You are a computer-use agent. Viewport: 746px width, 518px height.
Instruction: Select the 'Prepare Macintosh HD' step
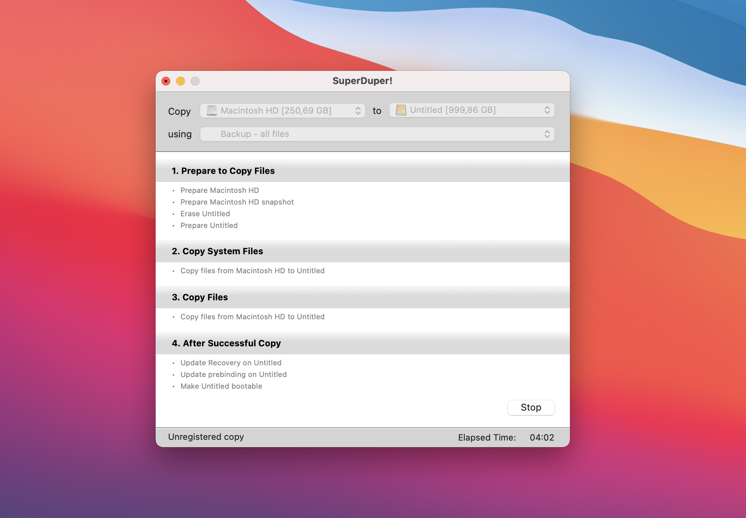220,190
